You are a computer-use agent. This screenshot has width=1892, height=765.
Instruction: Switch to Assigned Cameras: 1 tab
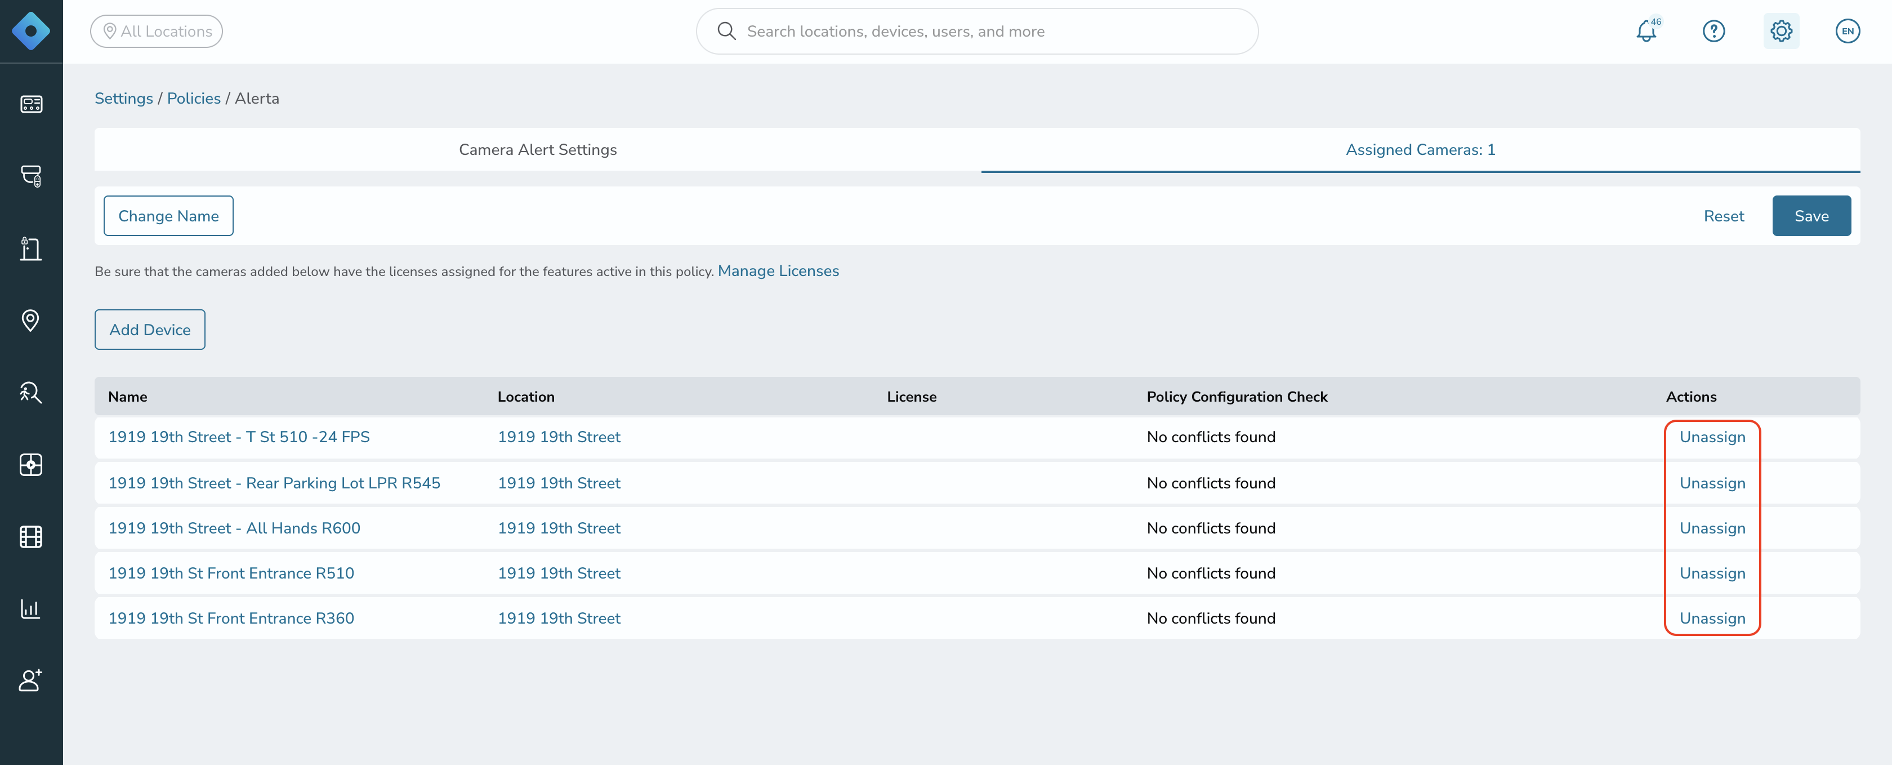(1421, 150)
